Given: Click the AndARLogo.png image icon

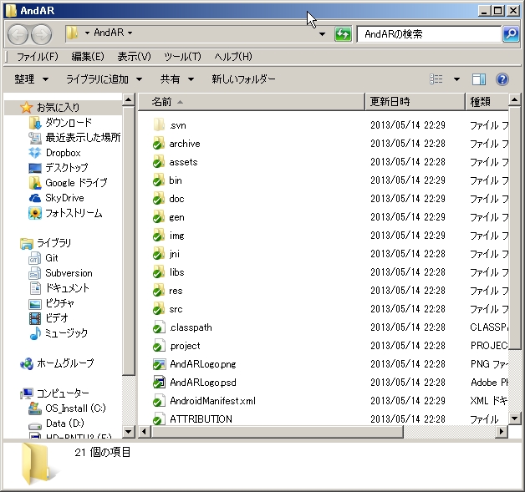Looking at the screenshot, I should coord(159,364).
